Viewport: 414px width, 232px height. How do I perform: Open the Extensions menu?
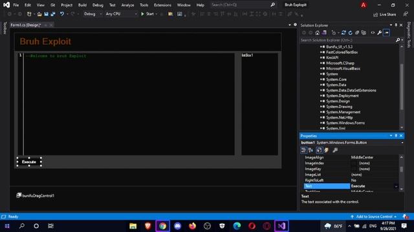pos(162,5)
